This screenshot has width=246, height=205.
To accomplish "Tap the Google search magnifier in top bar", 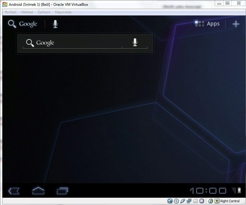I will click(12, 24).
